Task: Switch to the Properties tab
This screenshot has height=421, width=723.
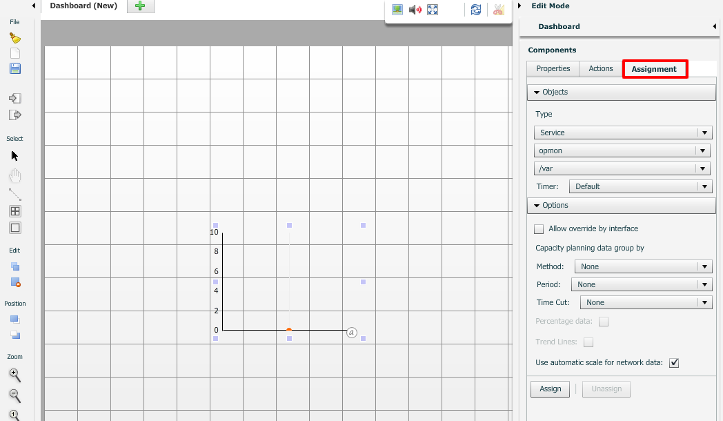Action: (x=553, y=69)
